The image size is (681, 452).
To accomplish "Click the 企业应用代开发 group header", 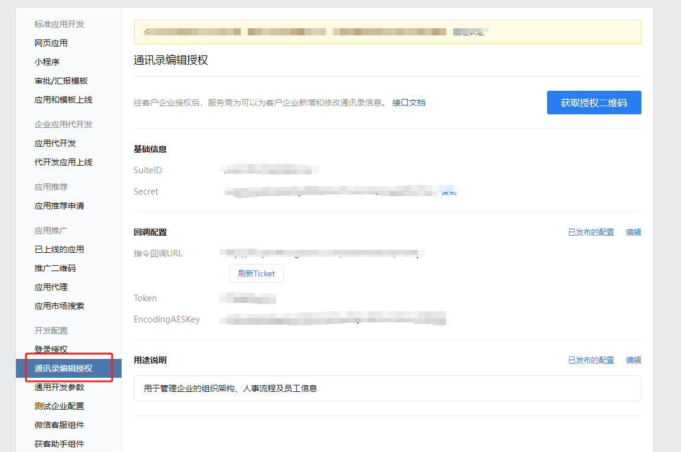I will click(x=63, y=124).
